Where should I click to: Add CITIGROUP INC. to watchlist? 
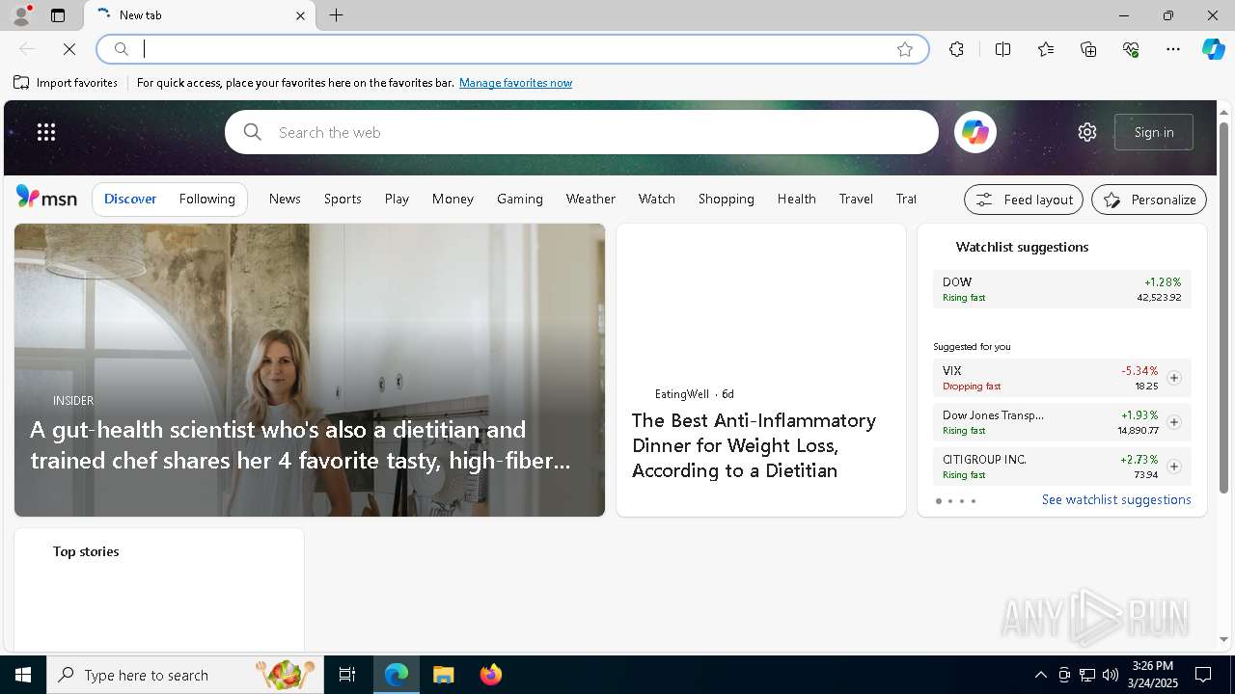[x=1173, y=467]
